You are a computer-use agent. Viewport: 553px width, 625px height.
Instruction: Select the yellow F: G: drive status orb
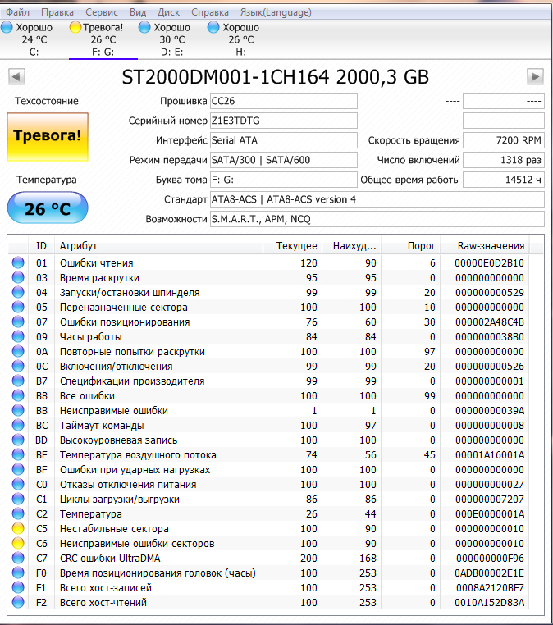(75, 27)
